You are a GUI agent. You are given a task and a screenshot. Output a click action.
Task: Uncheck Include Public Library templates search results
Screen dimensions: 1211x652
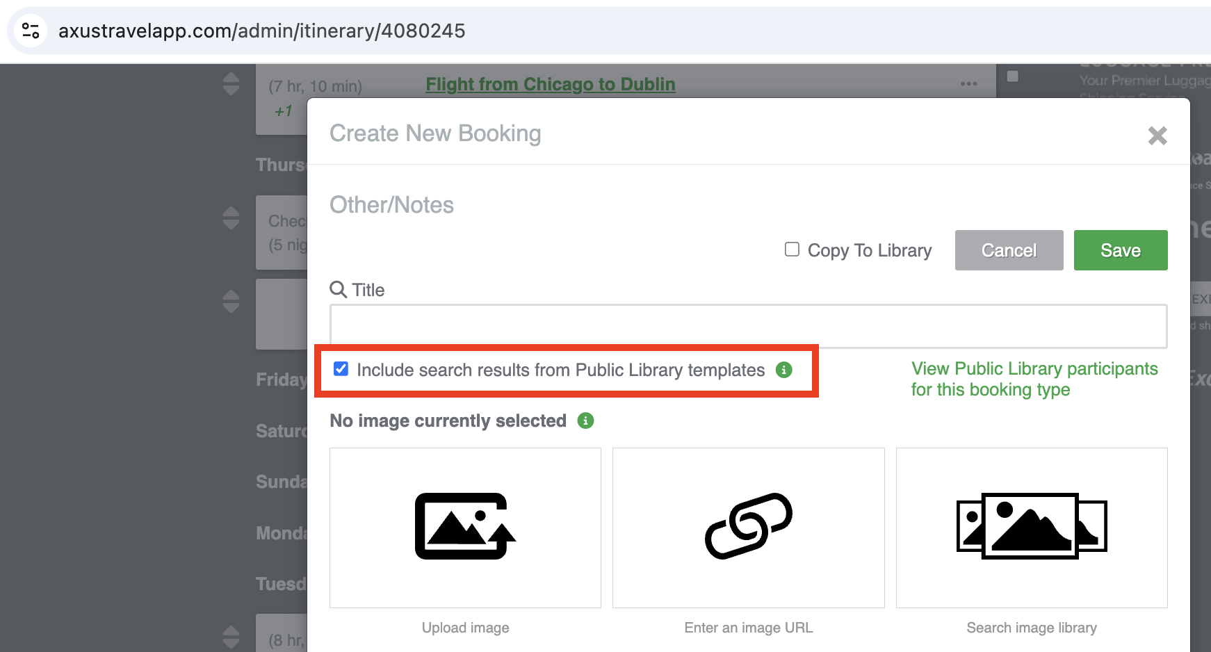click(341, 369)
